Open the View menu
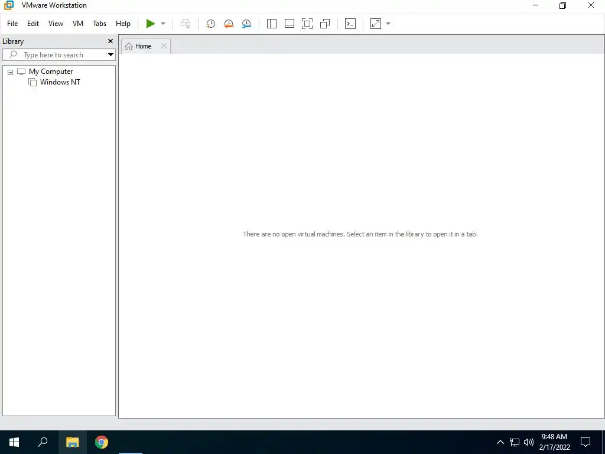605x454 pixels. (x=56, y=24)
